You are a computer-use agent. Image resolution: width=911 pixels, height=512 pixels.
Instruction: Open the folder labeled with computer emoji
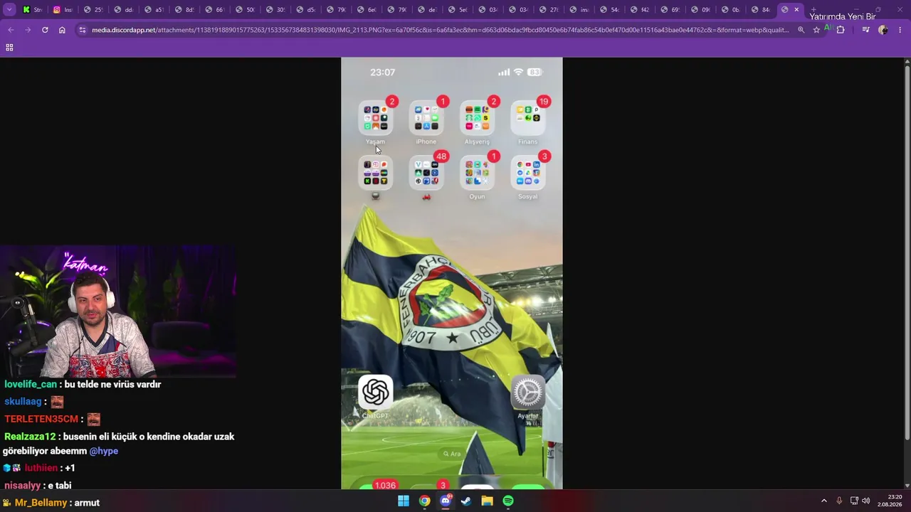click(x=376, y=173)
